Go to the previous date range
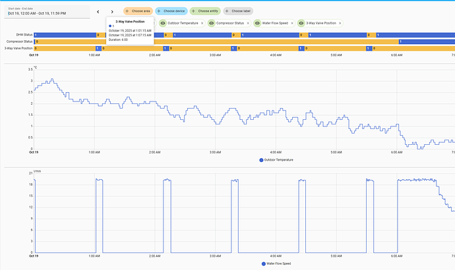Viewport: 455px width, 270px height. (98, 11)
